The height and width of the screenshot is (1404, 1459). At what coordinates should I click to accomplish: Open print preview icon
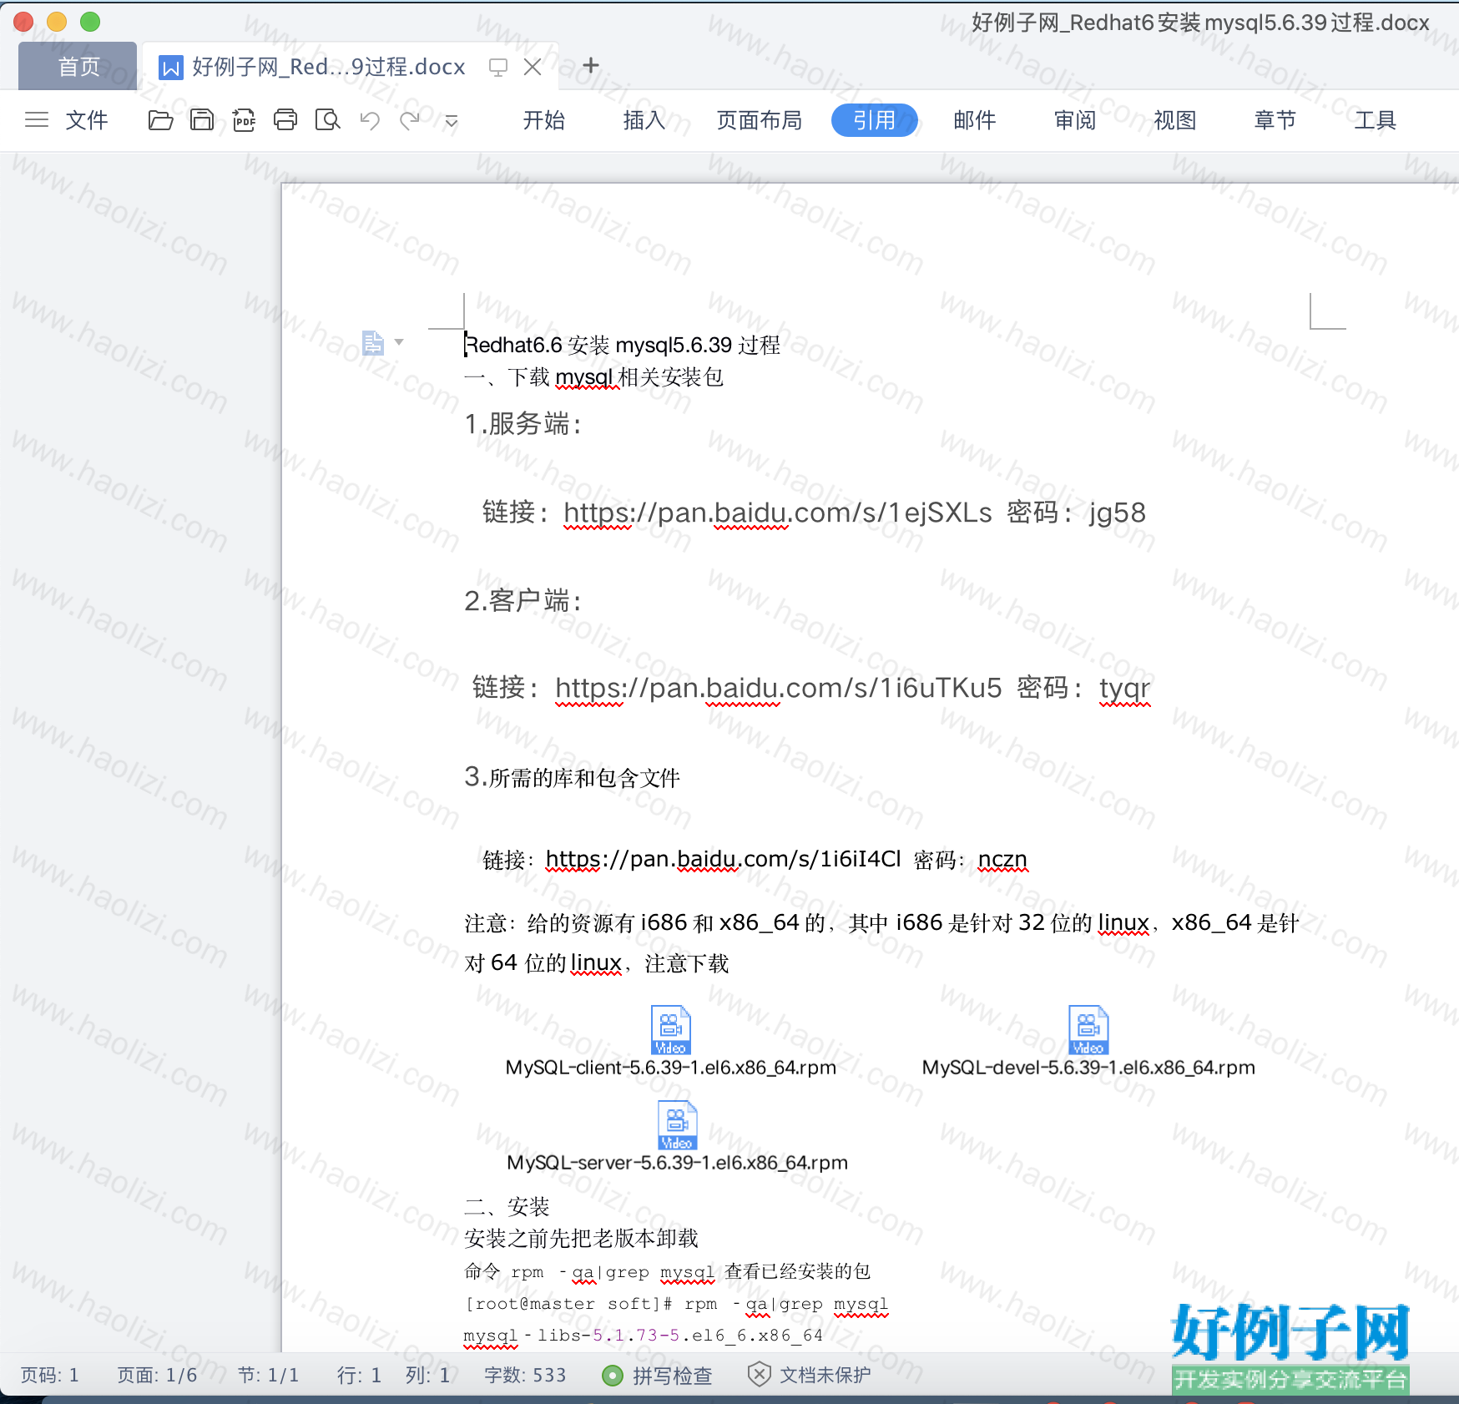click(x=327, y=120)
